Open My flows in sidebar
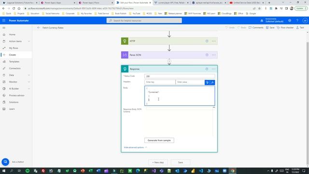This screenshot has height=174, width=309. 14,48
